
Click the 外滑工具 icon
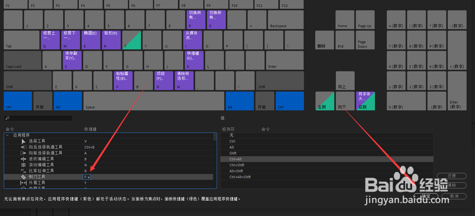[23, 183]
